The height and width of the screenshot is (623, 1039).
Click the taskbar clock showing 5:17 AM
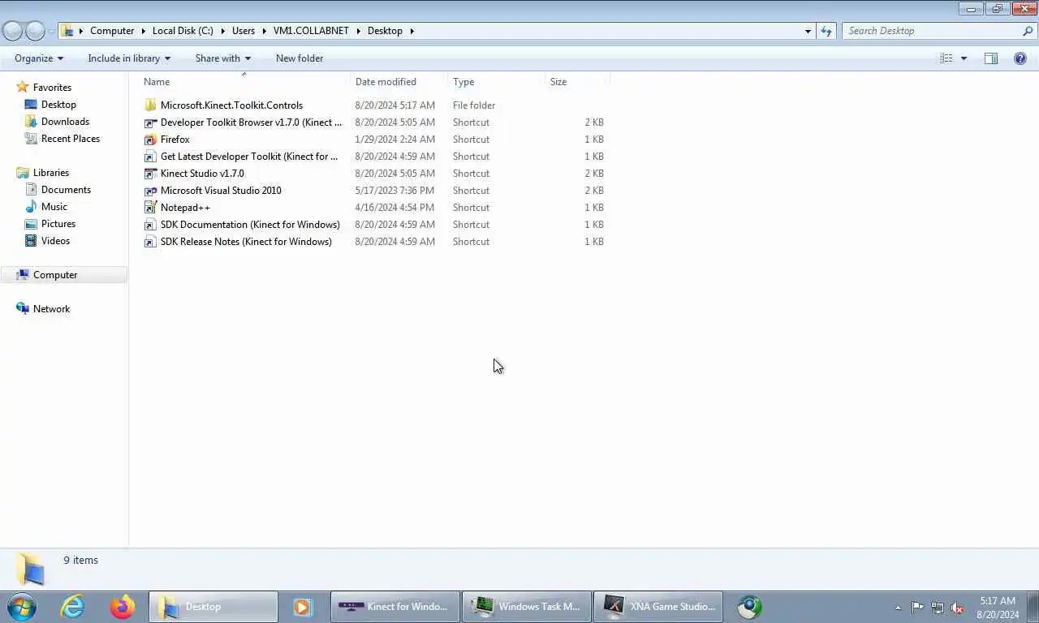[998, 608]
